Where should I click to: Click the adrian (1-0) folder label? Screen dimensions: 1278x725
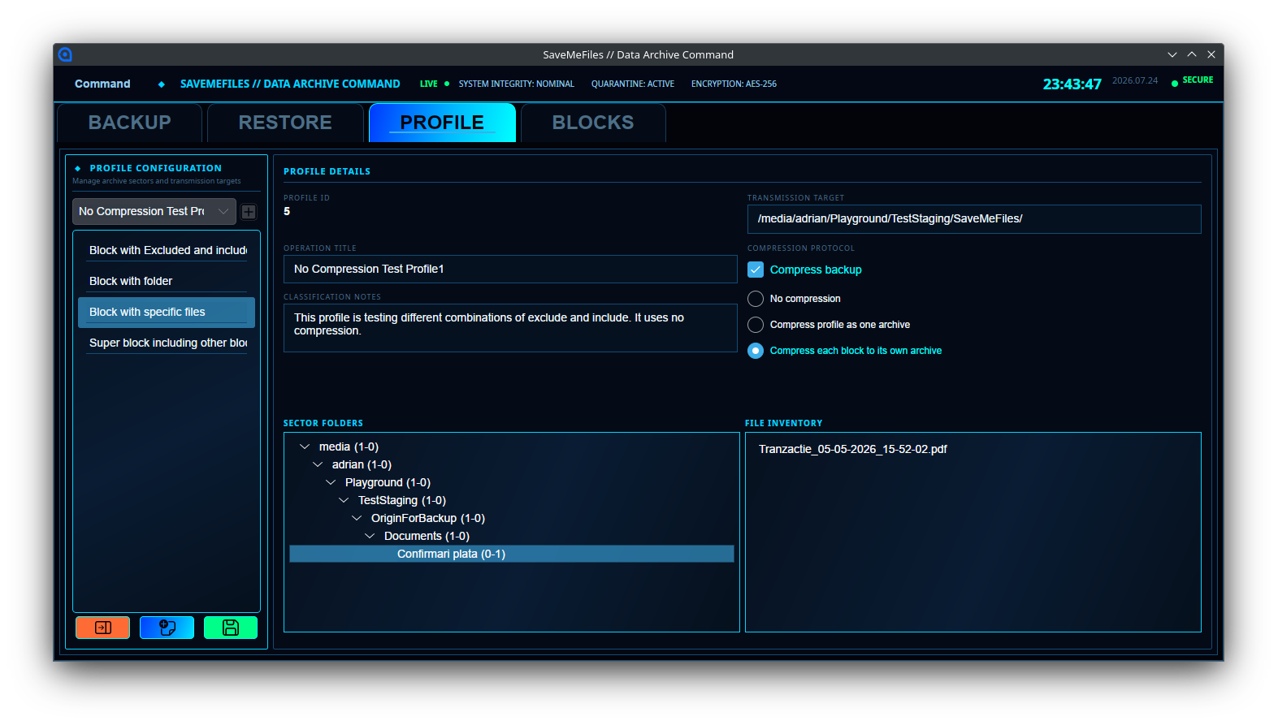362,464
